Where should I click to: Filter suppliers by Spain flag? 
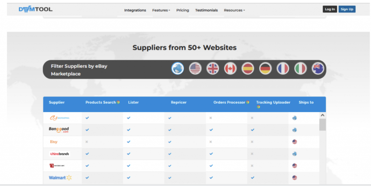248,68
